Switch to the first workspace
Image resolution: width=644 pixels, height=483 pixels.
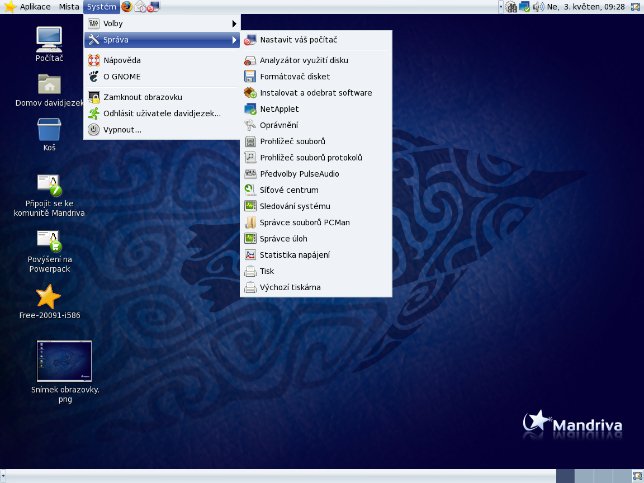coord(565,476)
